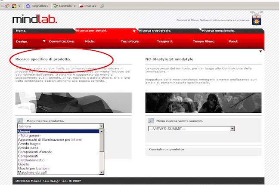The image size is (279, 185).
Task: Pick Elettrodomestici from the list
Action: (x=59, y=160)
